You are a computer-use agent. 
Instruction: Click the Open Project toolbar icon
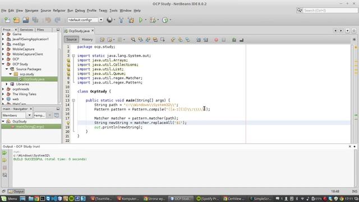tap(26, 20)
